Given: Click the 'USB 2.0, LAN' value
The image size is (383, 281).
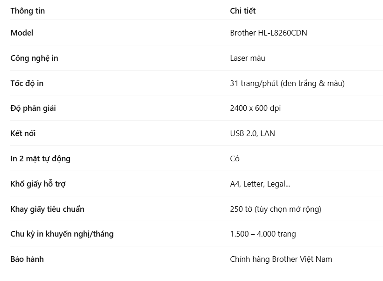Looking at the screenshot, I should [252, 133].
